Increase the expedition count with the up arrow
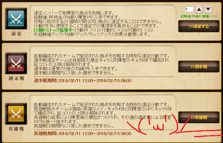The height and width of the screenshot is (143, 223). coord(199,9)
